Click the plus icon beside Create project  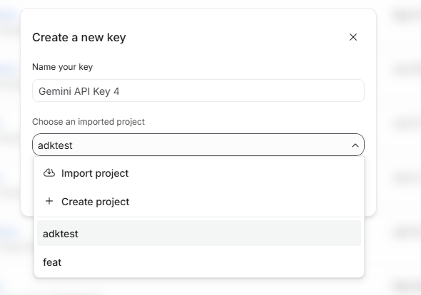[x=49, y=201]
